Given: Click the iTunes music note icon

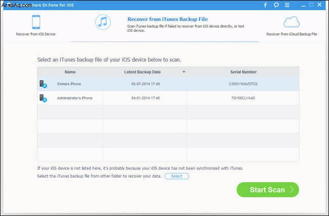Looking at the screenshot, I should (x=103, y=22).
